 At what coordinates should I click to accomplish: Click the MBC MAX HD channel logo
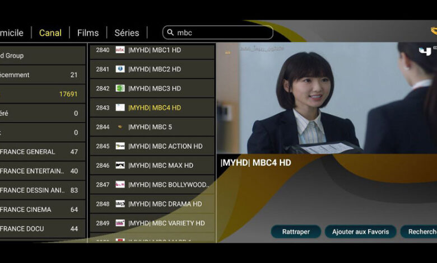(x=120, y=166)
